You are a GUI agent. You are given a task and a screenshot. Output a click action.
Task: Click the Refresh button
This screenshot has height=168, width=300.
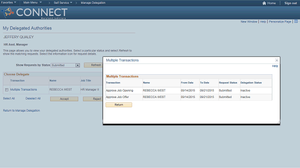click(x=94, y=65)
